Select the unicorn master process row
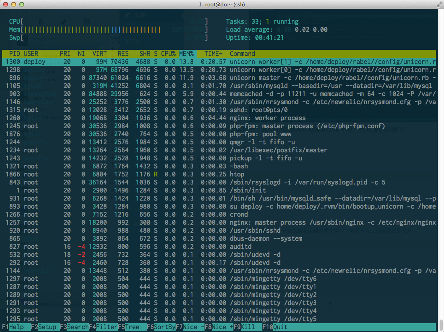 pyautogui.click(x=219, y=78)
